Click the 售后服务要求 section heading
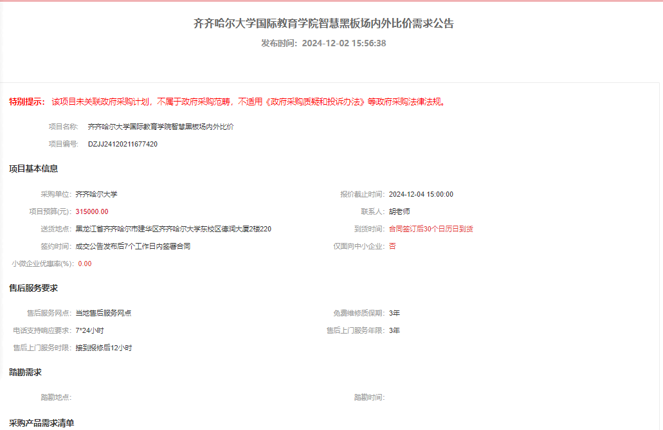Screen dimensions: 663x430 tap(33, 288)
